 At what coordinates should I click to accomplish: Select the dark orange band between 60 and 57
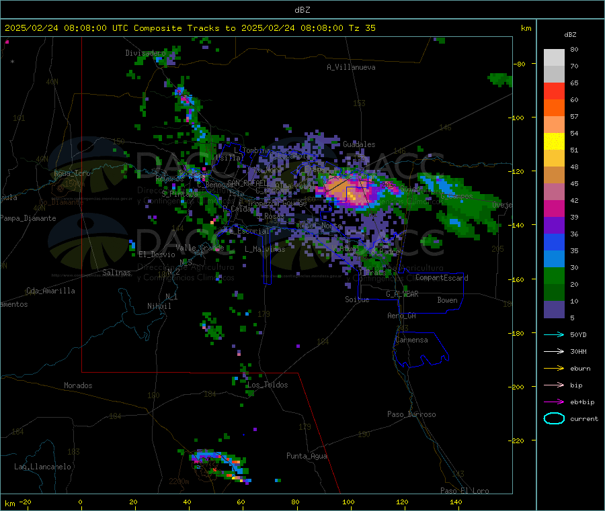[x=554, y=108]
